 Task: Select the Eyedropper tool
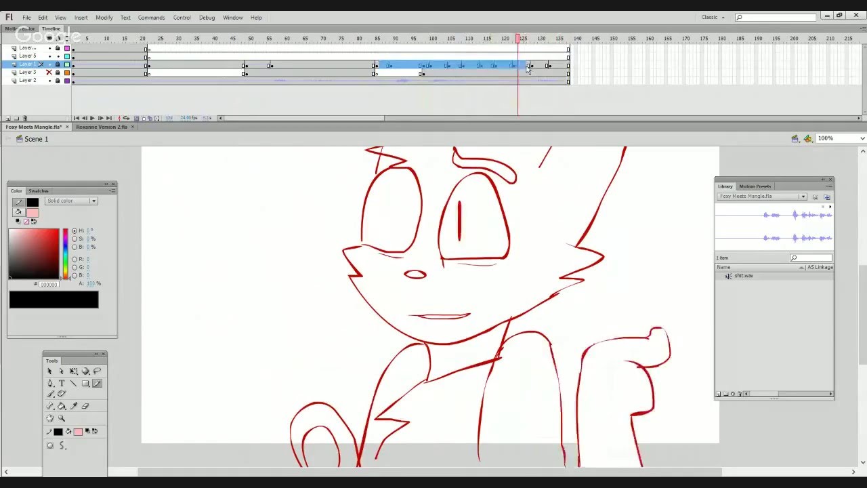point(73,406)
